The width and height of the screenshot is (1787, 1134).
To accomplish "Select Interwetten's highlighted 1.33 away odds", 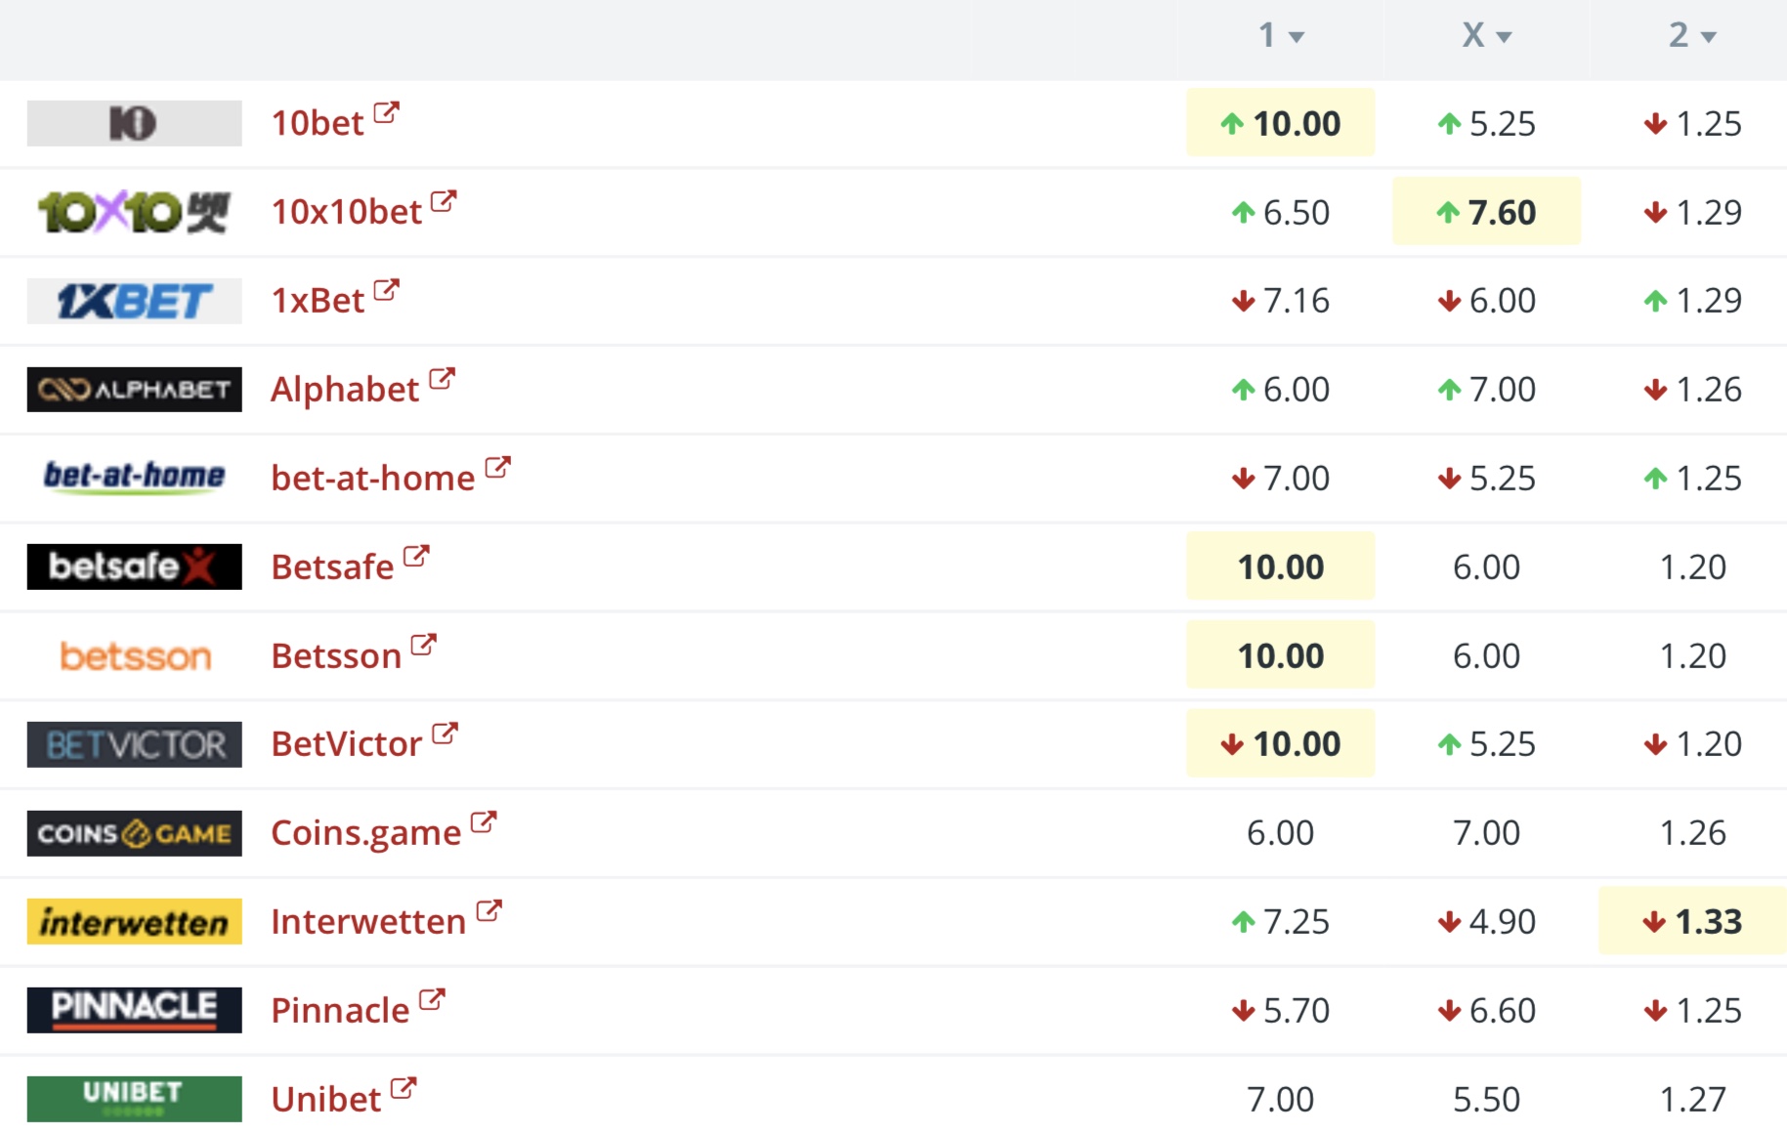I will click(x=1692, y=921).
